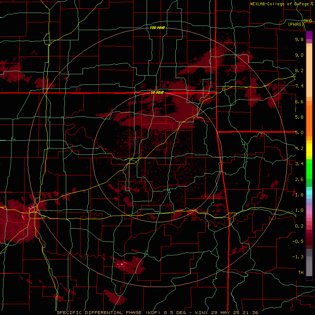This screenshot has height=315, width=315.
Task: Click the pink KDP core in the southern storm cell
Action: click(121, 264)
